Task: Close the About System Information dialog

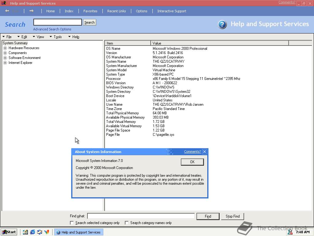Action: coord(205,152)
